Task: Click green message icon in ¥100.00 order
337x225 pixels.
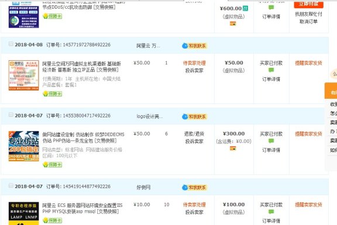Action: click(x=271, y=212)
